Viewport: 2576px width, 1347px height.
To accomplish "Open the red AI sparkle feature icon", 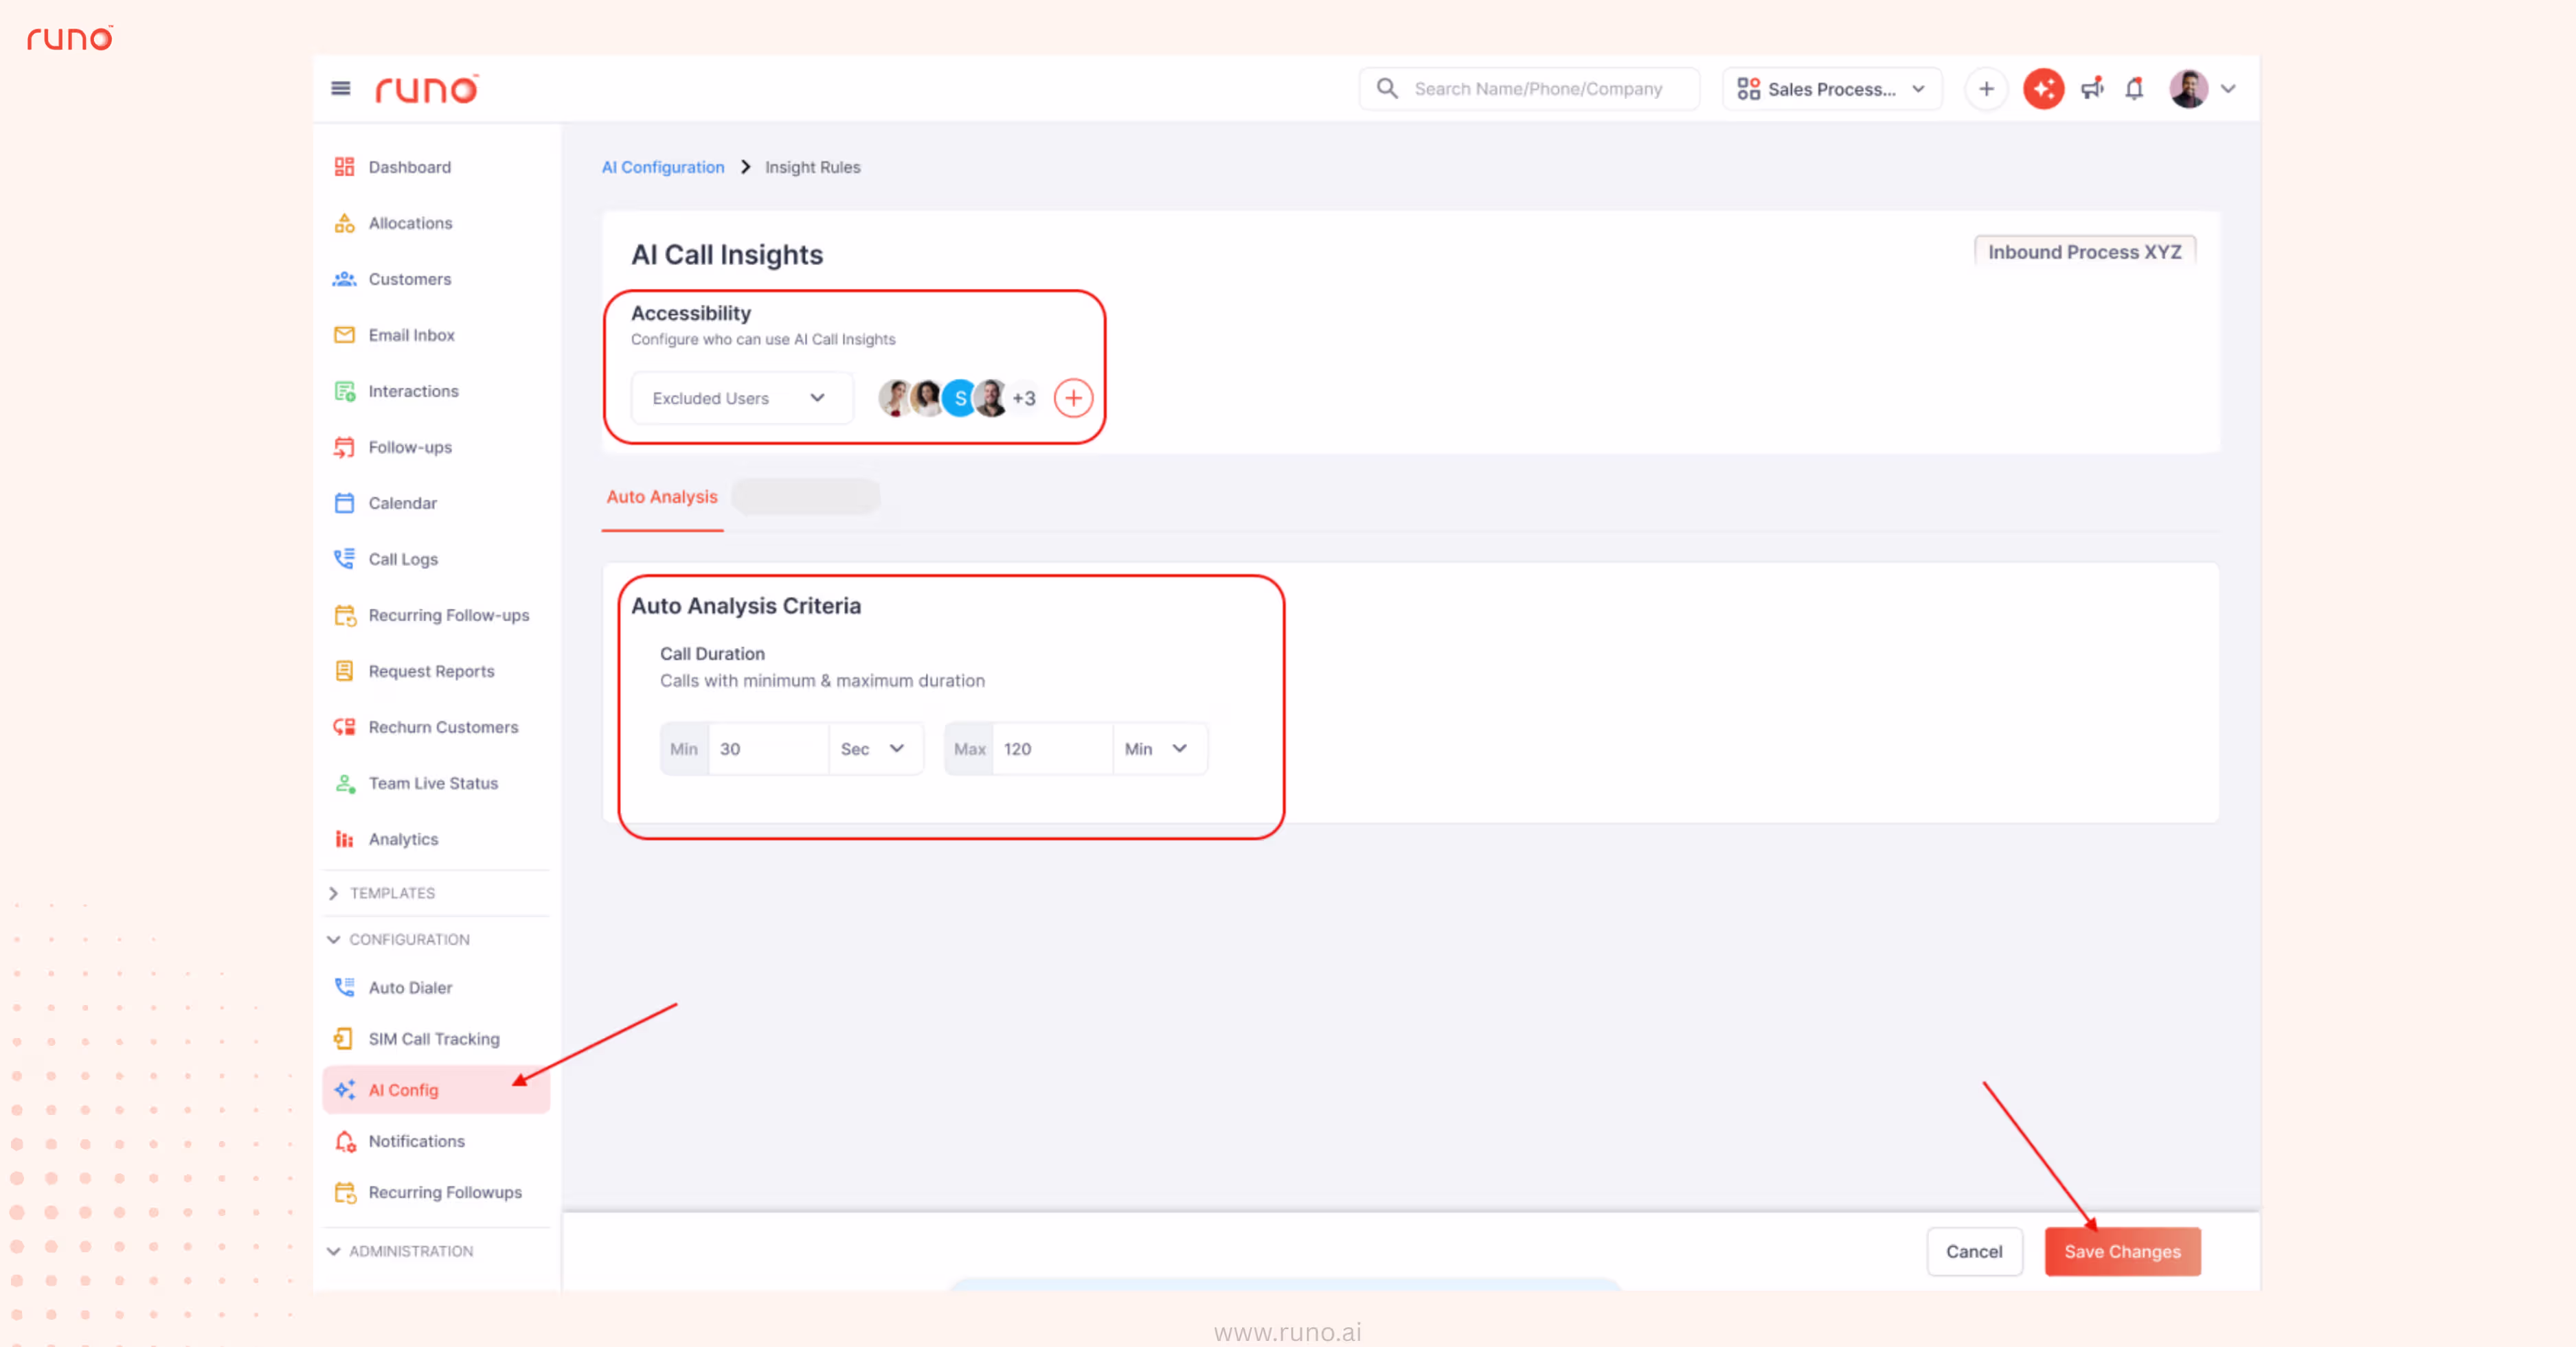I will [x=2043, y=89].
